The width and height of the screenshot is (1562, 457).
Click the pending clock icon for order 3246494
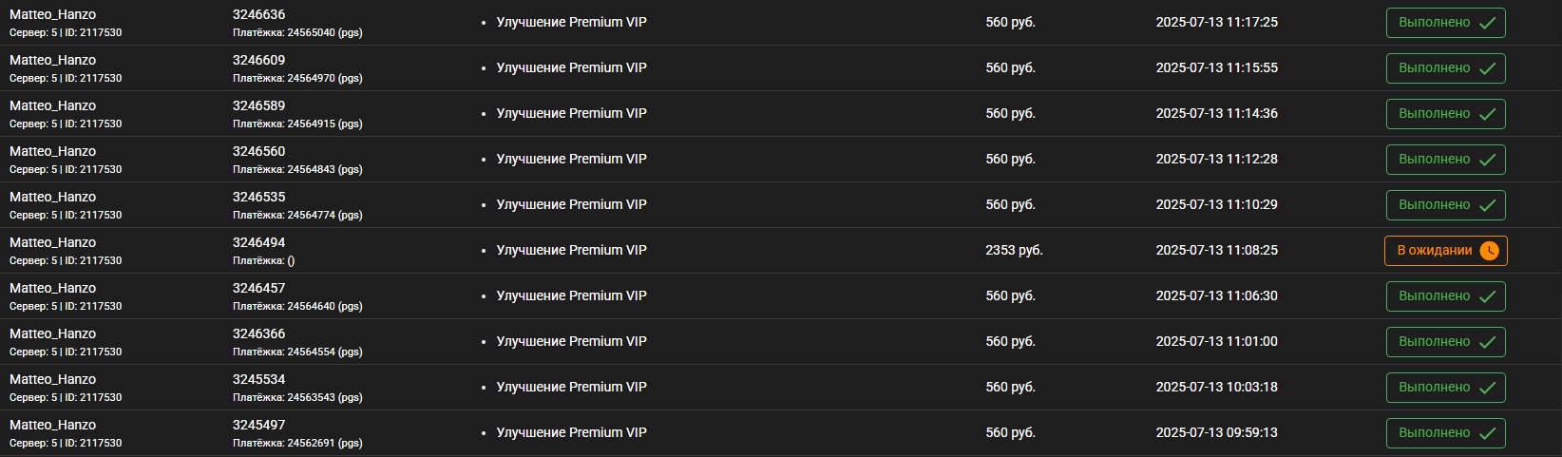click(x=1489, y=251)
